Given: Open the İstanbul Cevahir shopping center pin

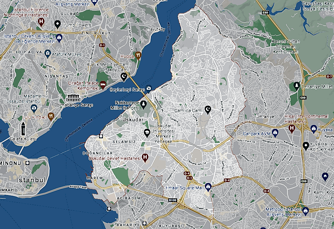Looking at the screenshot, I should 59,38.
